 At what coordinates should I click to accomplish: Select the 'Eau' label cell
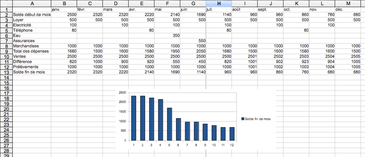(32, 35)
